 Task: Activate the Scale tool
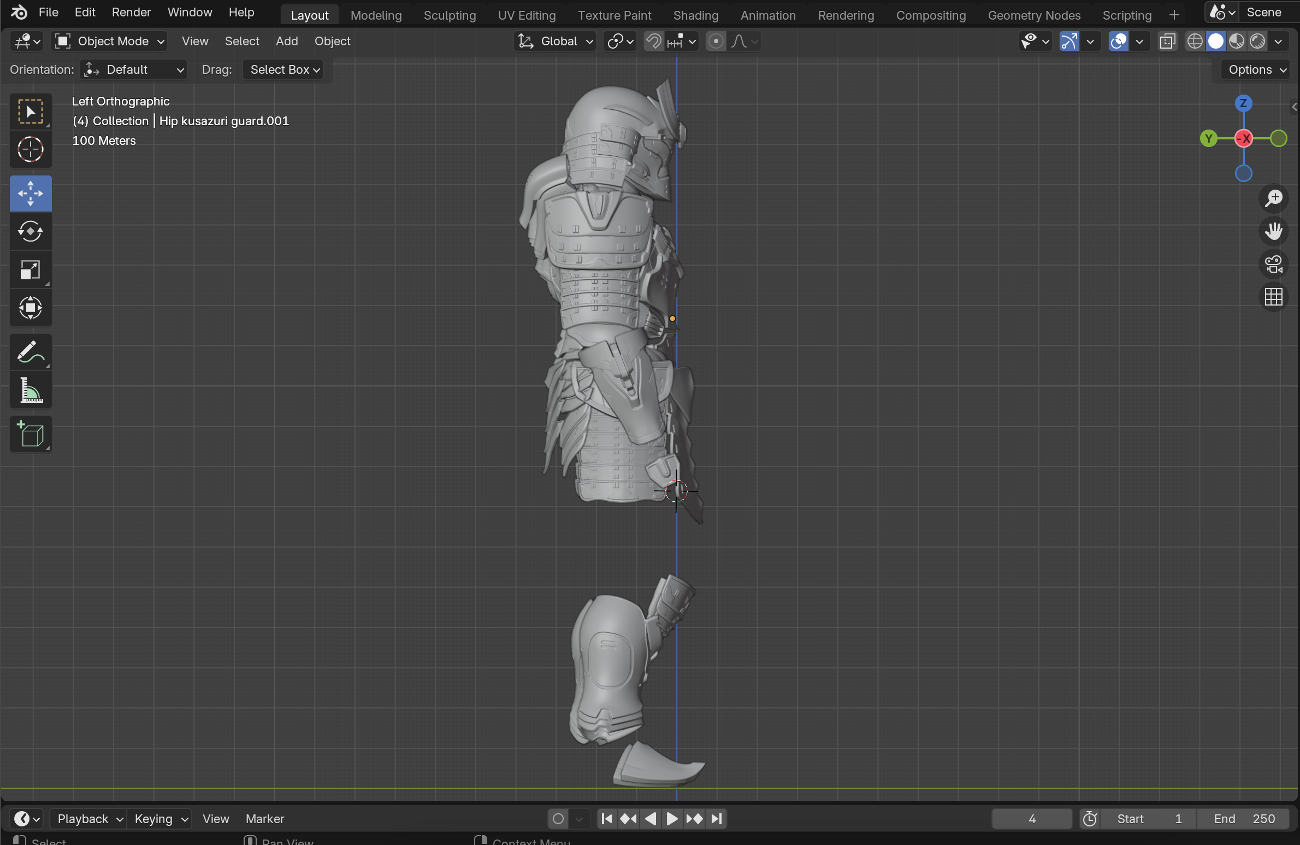[31, 269]
